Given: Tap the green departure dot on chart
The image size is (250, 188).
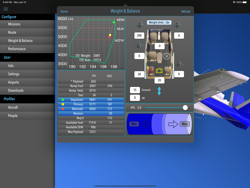Looking at the screenshot, I should point(114,22).
